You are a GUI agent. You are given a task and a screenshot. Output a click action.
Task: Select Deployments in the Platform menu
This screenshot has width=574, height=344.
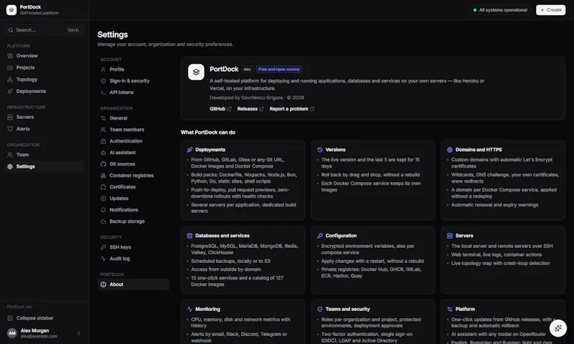(x=44, y=91)
